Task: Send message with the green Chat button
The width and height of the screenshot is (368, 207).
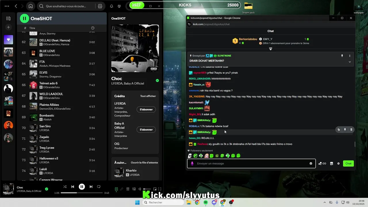Action: [348, 164]
